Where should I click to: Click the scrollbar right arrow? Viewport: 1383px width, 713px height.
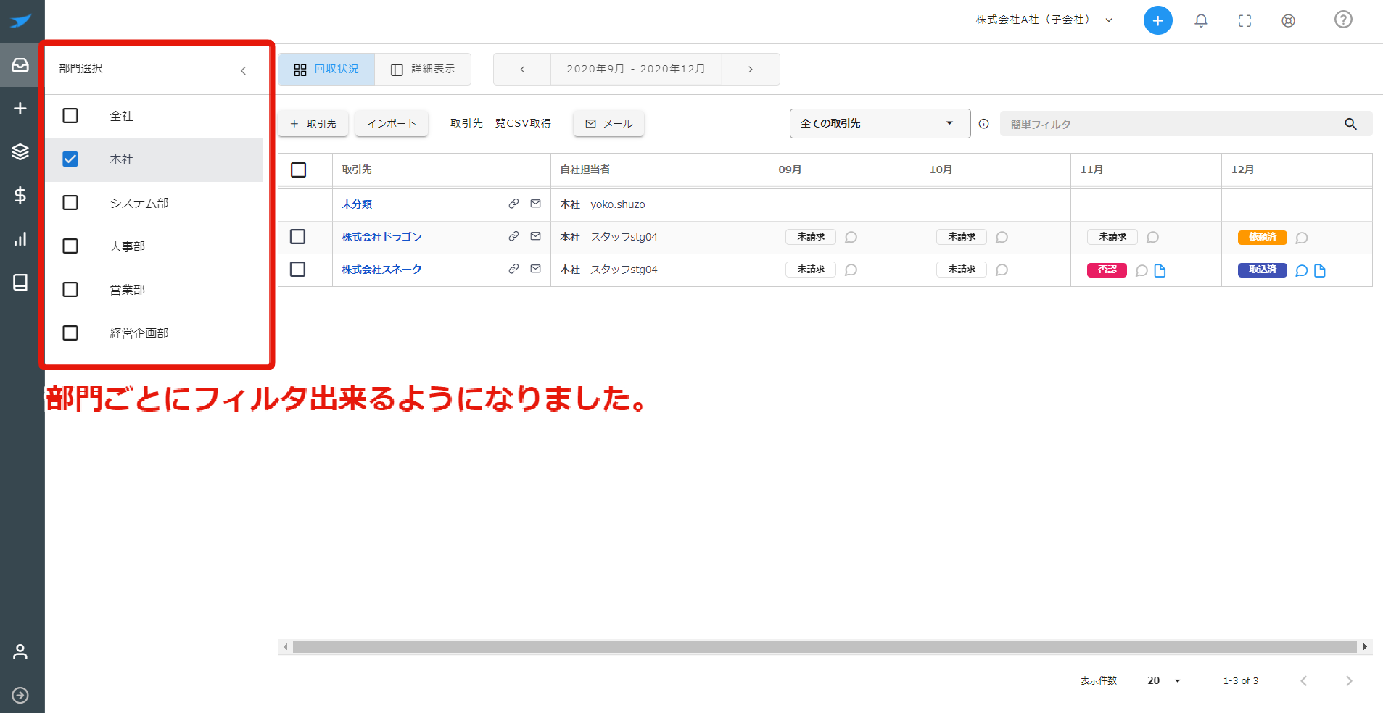click(1365, 647)
